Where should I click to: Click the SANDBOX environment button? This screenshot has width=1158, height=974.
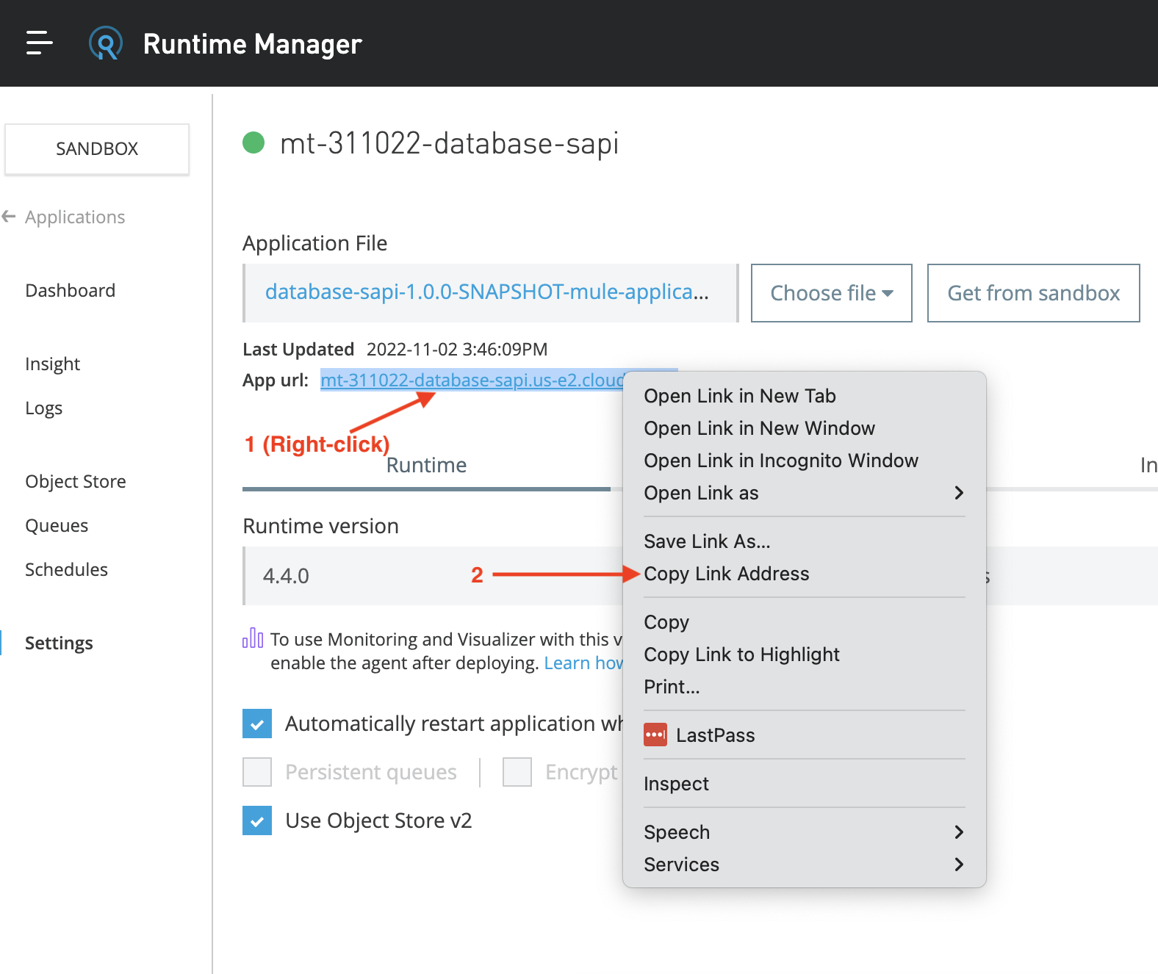click(x=97, y=149)
